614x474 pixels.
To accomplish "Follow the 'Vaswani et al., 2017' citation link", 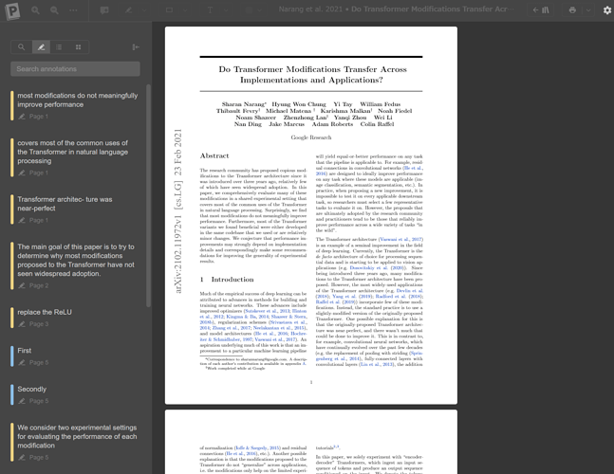I will 401,239.
